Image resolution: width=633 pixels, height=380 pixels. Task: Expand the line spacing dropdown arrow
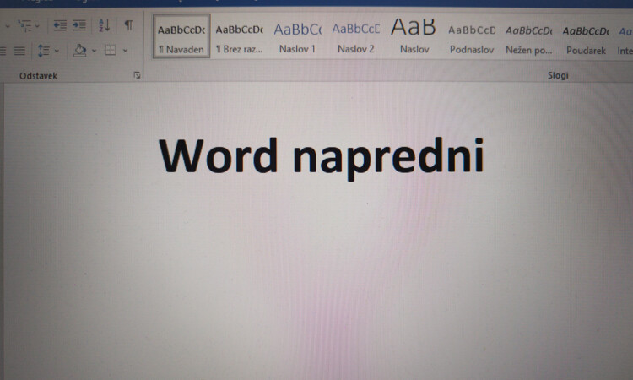point(57,51)
